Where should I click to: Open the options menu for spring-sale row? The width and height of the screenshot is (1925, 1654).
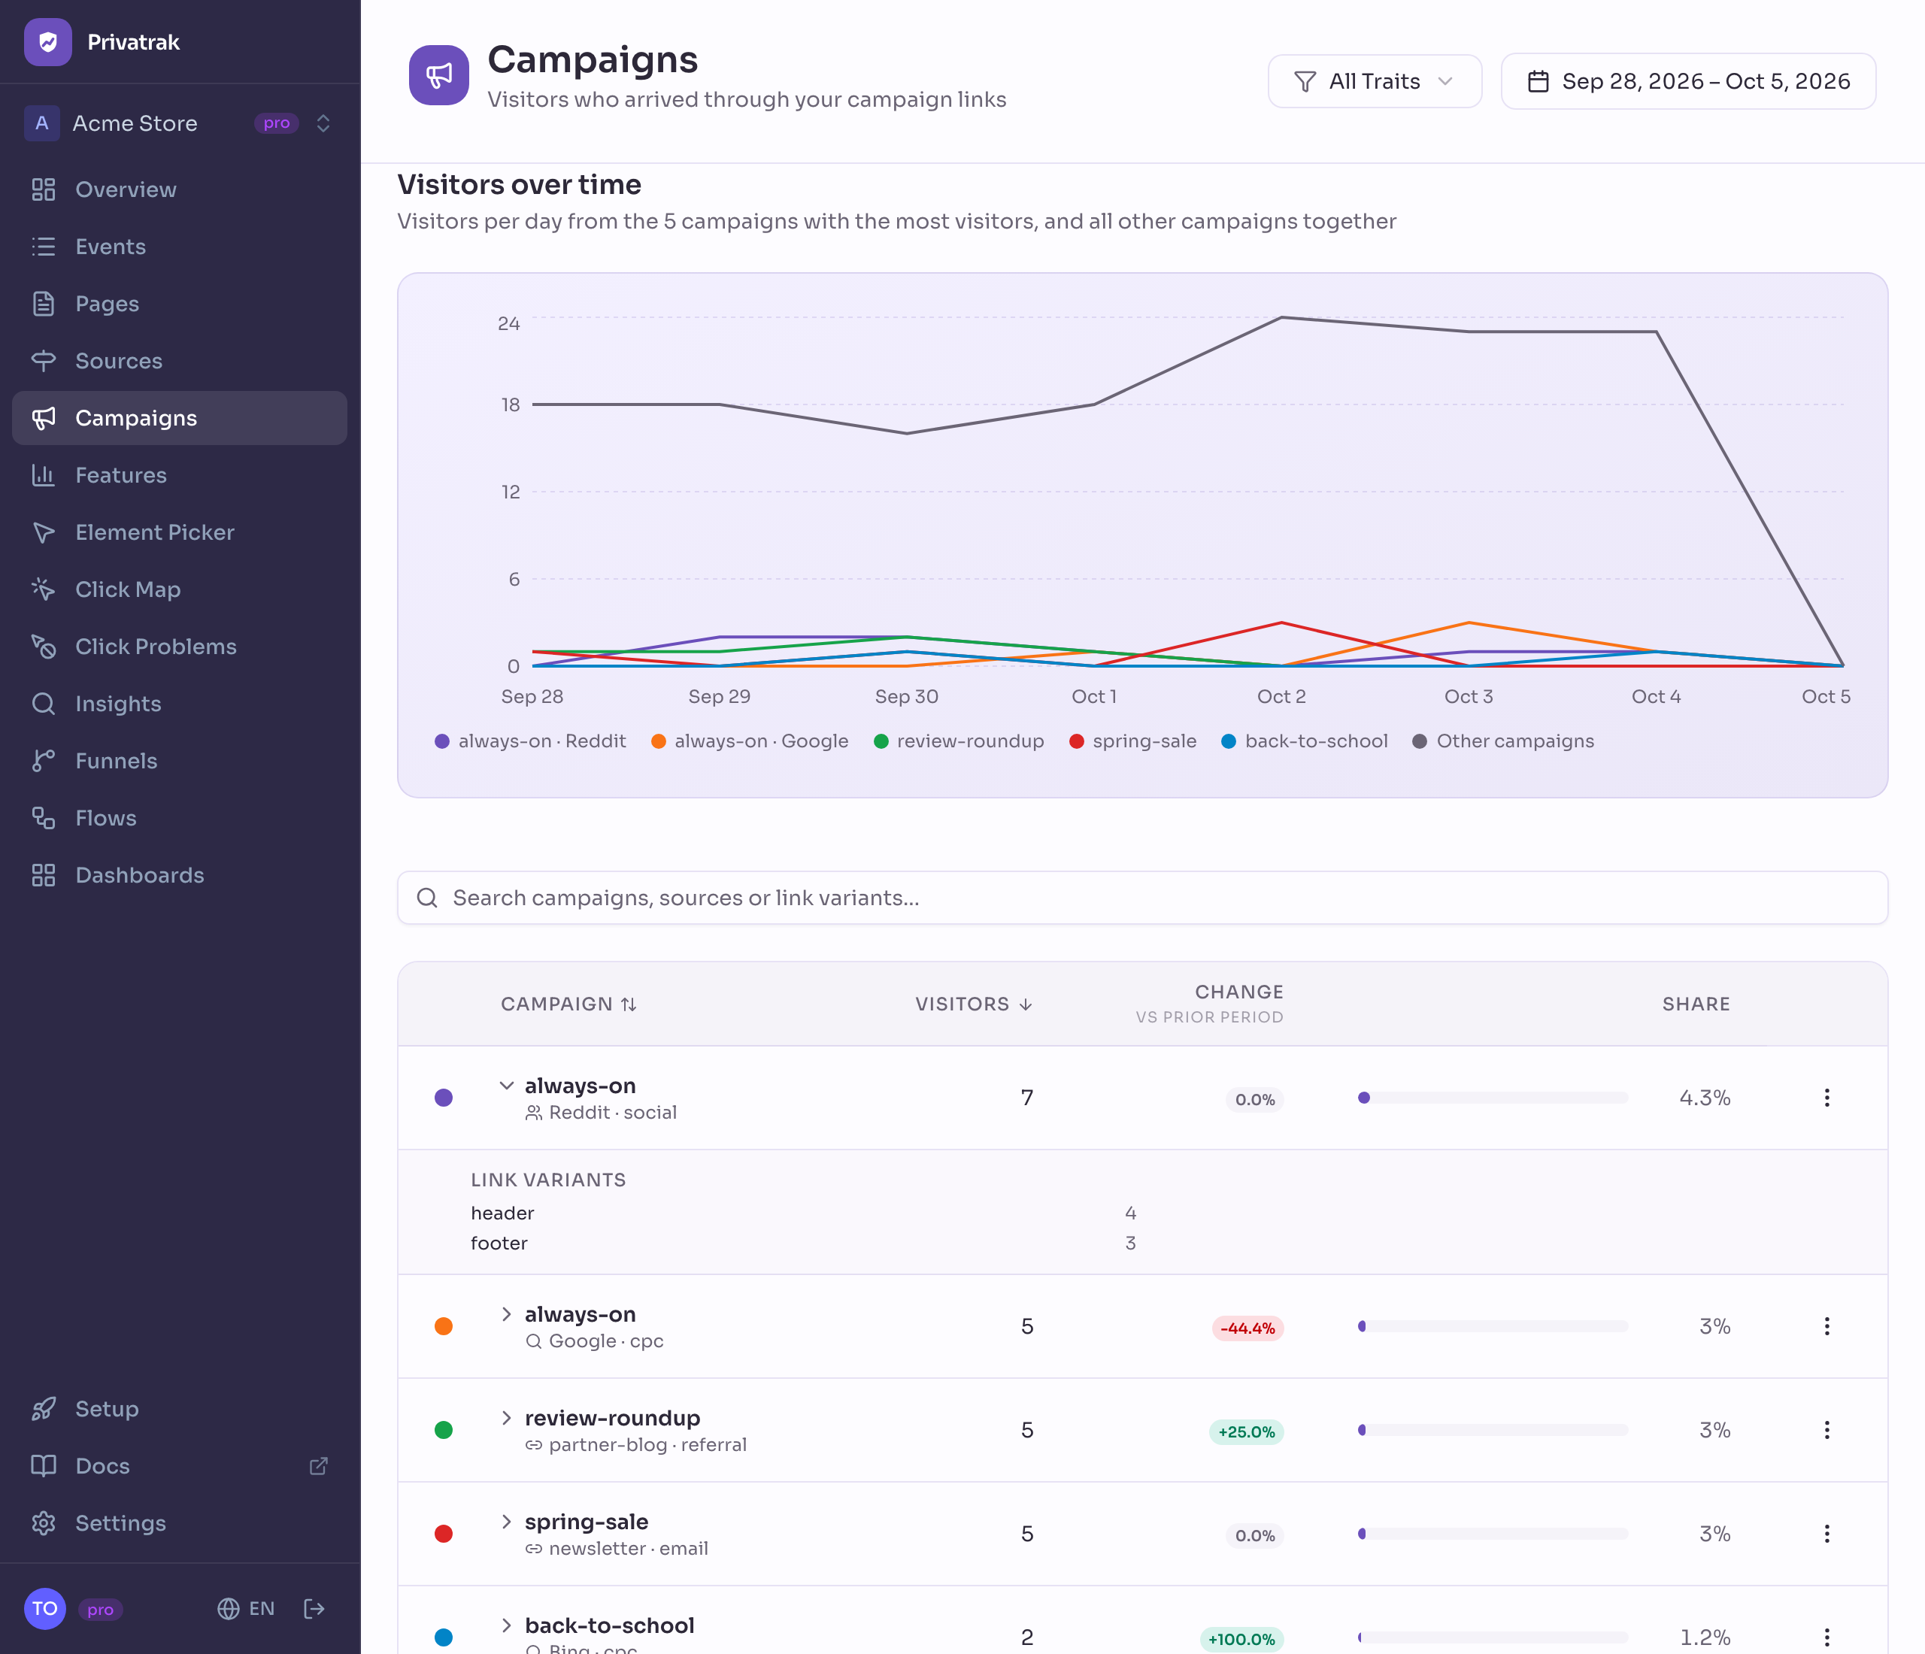pos(1826,1534)
